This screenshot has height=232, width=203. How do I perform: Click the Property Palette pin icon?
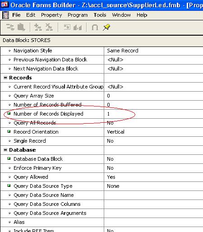106,28
